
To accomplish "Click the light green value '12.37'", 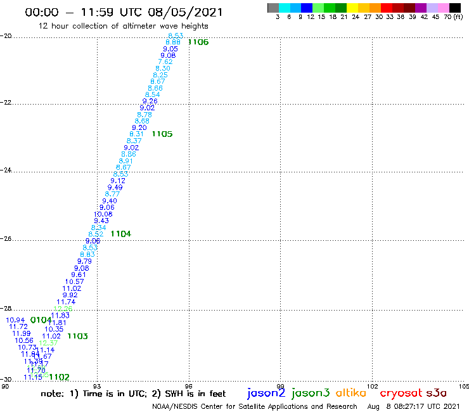I will click(x=48, y=343).
